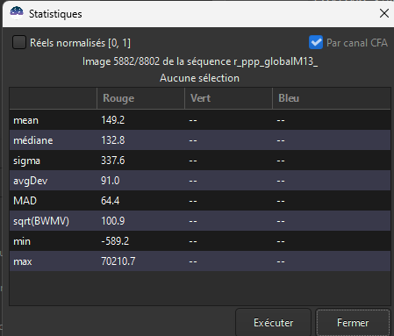Select the min row label

[x=22, y=241]
